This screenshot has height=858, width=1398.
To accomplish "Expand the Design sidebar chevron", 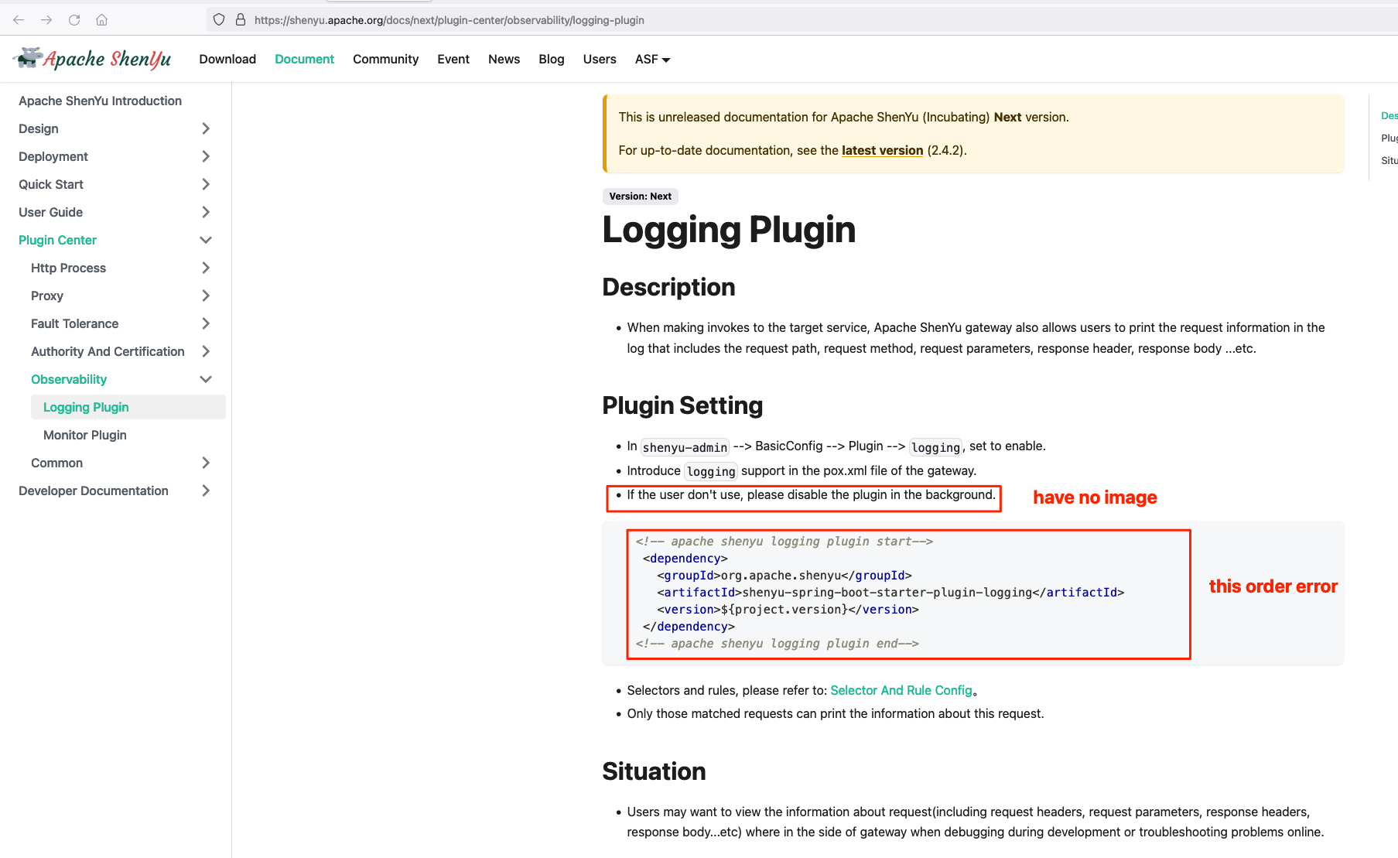I will point(206,128).
